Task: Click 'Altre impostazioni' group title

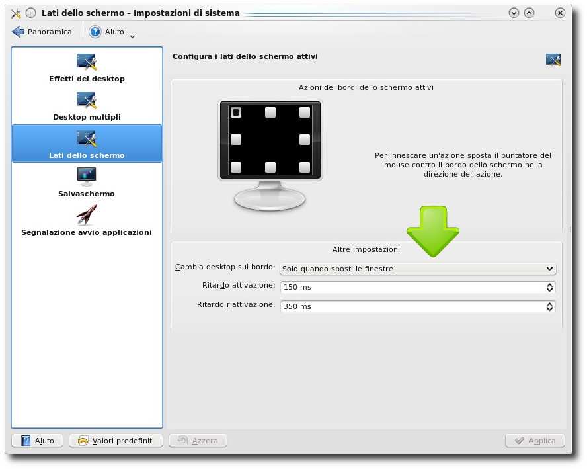Action: pos(366,249)
